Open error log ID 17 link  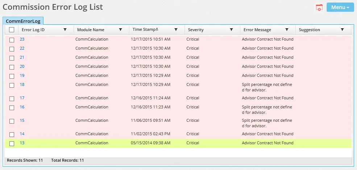[22, 98]
